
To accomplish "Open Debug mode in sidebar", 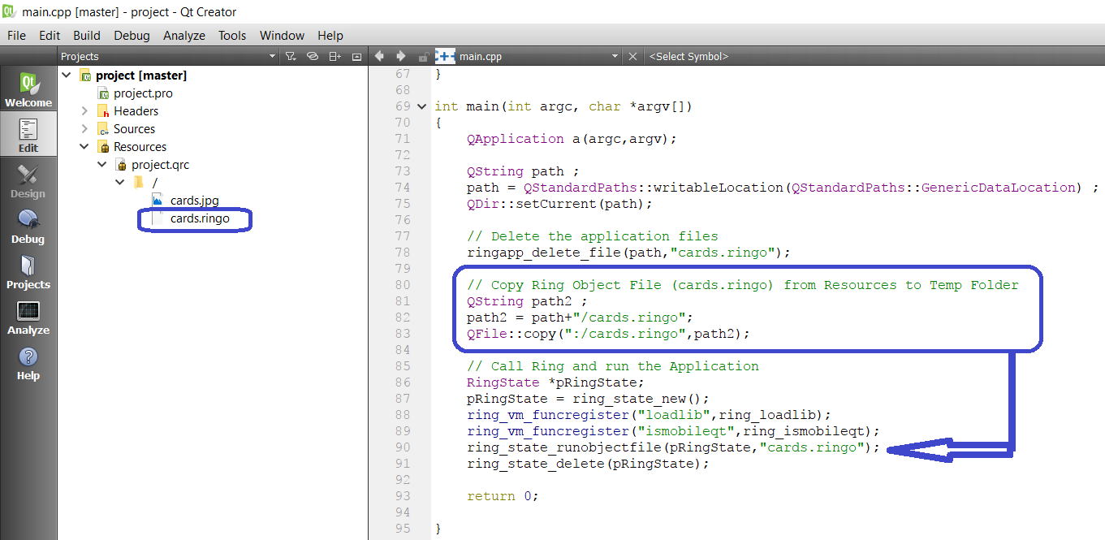I will tap(28, 226).
